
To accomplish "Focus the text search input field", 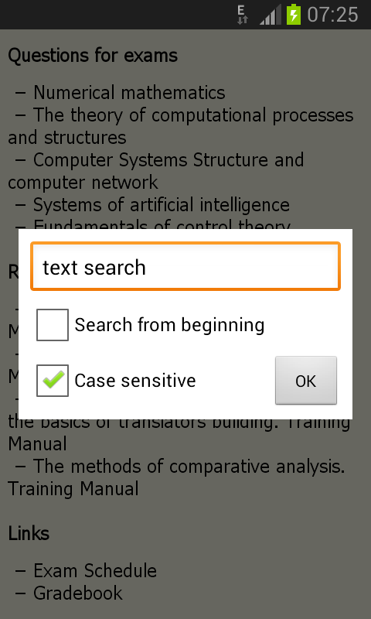I will point(185,267).
